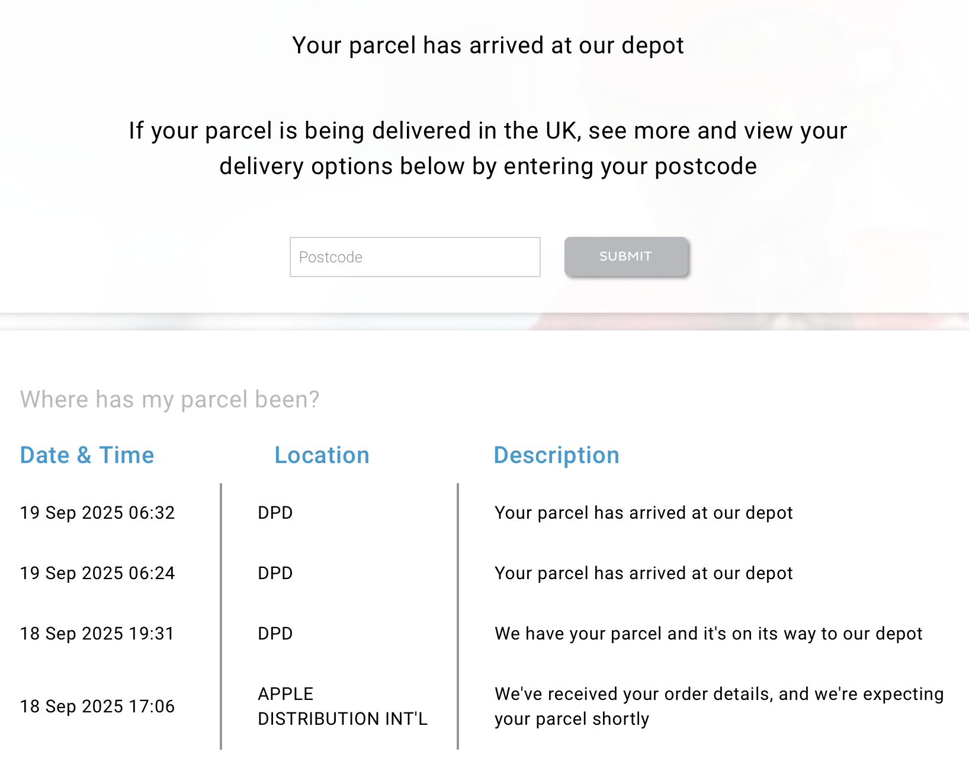Viewport: 969px width, 771px height.
Task: Click the description in the 06:32 row
Action: tap(643, 513)
